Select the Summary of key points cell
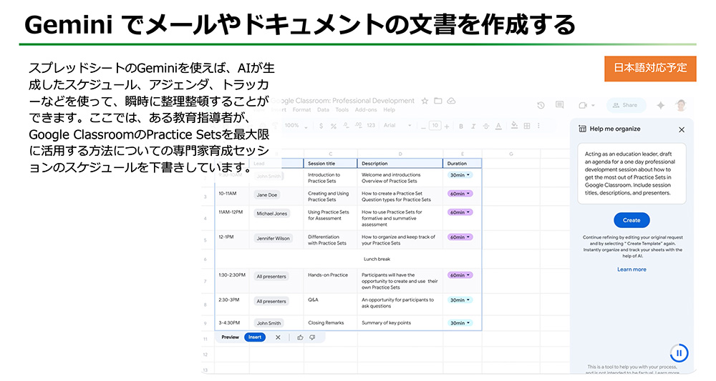This screenshot has width=716, height=381. tap(400, 322)
